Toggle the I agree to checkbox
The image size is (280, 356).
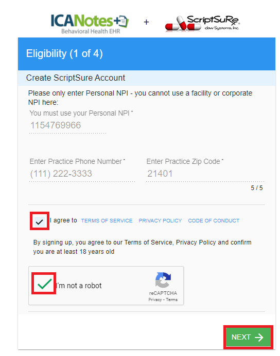(x=40, y=221)
